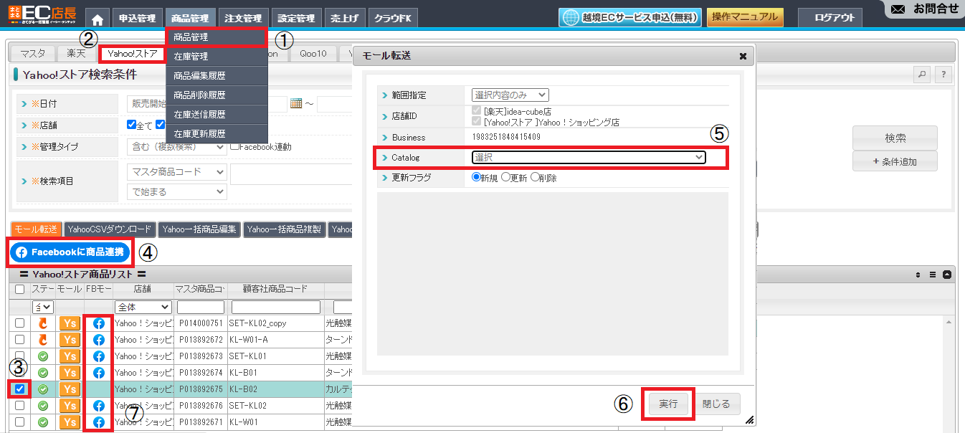
Task: Click Ys mall icon for KL-B02 row
Action: (70, 389)
